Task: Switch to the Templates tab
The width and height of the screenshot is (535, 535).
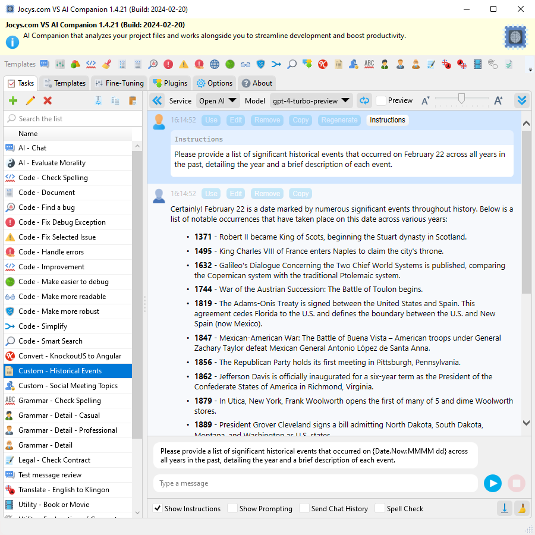Action: [x=65, y=83]
